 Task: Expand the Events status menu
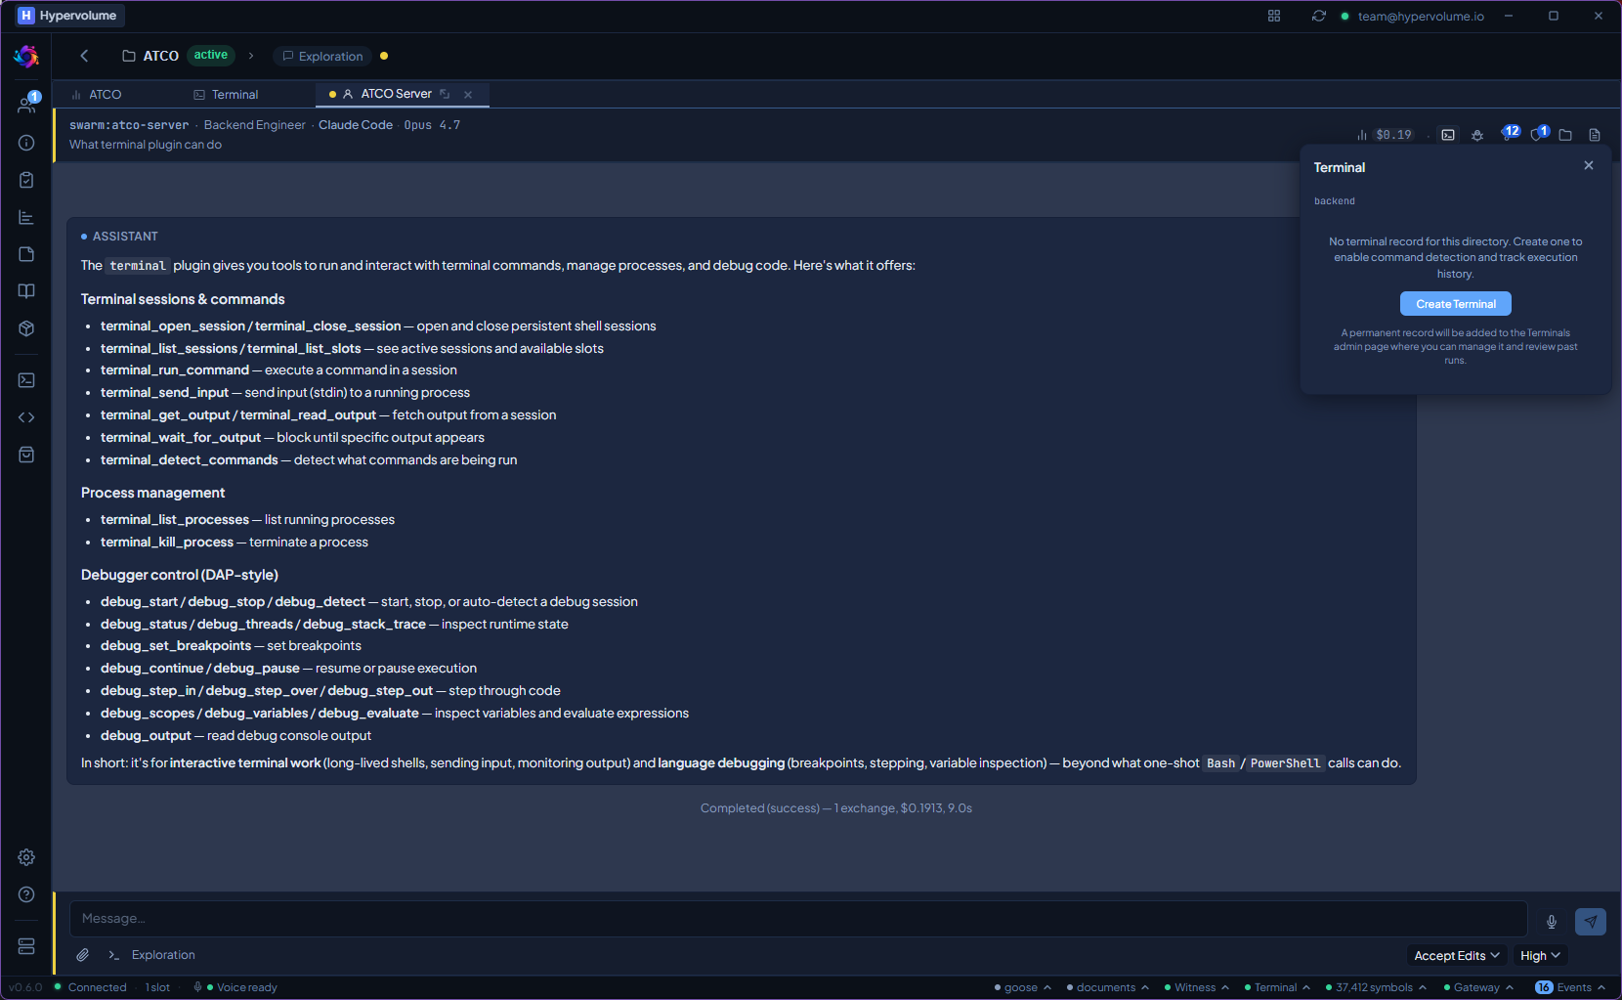tap(1570, 987)
